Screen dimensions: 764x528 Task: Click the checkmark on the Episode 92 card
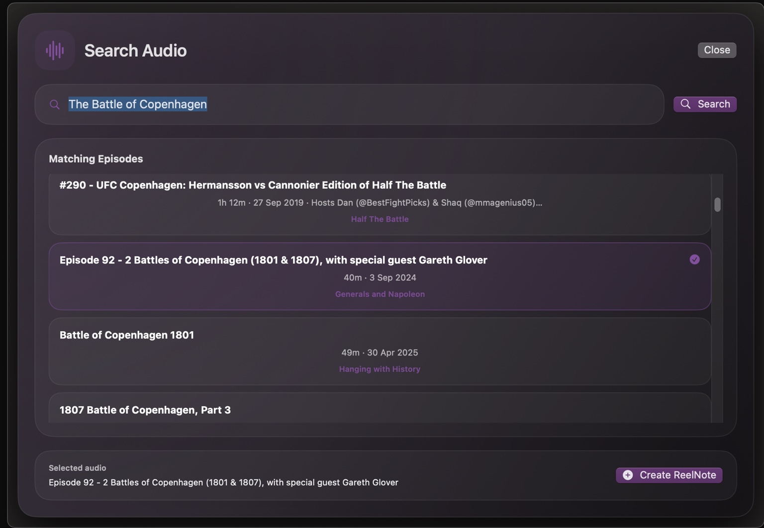click(x=694, y=260)
